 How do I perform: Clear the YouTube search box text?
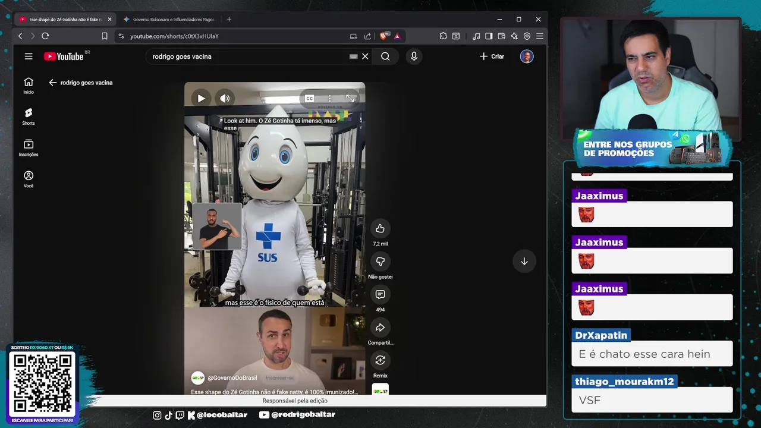tap(365, 56)
